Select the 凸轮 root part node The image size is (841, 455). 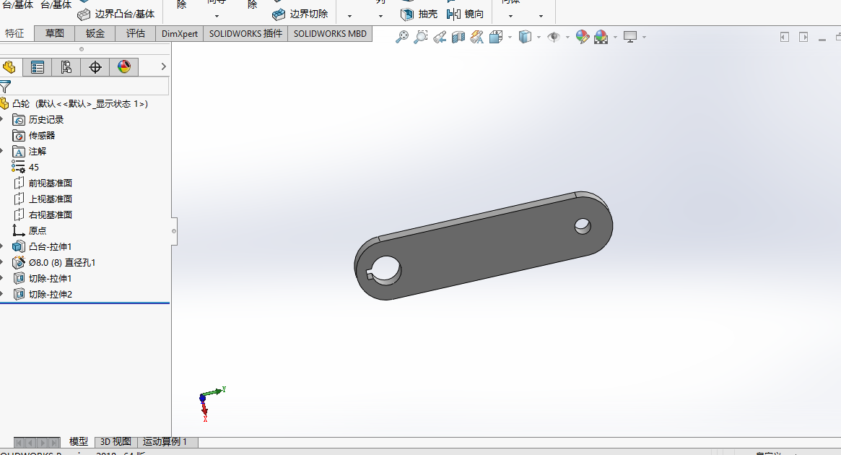pos(74,103)
